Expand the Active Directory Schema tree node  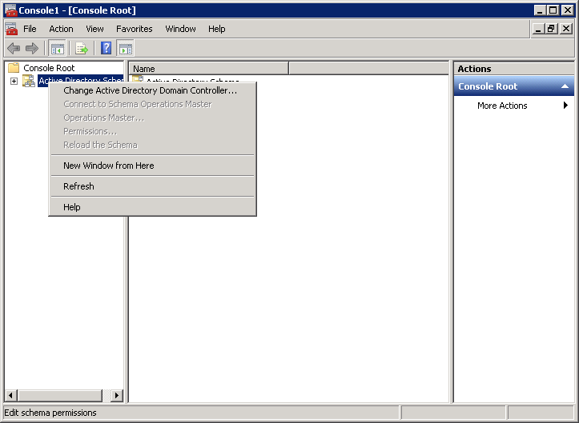click(14, 81)
